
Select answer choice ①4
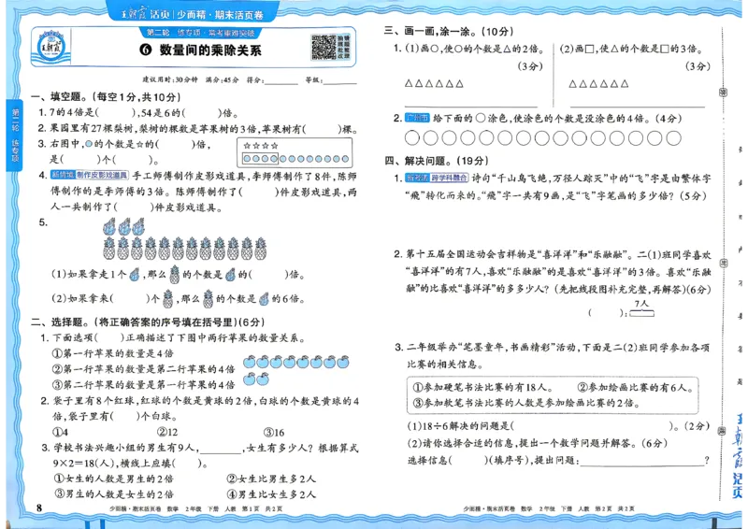pyautogui.click(x=60, y=432)
